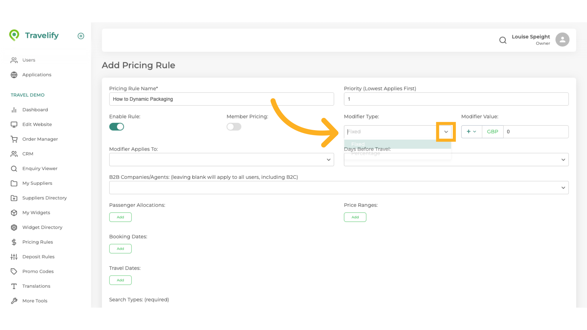Click Add under Price Ranges
587x330 pixels.
(x=355, y=217)
